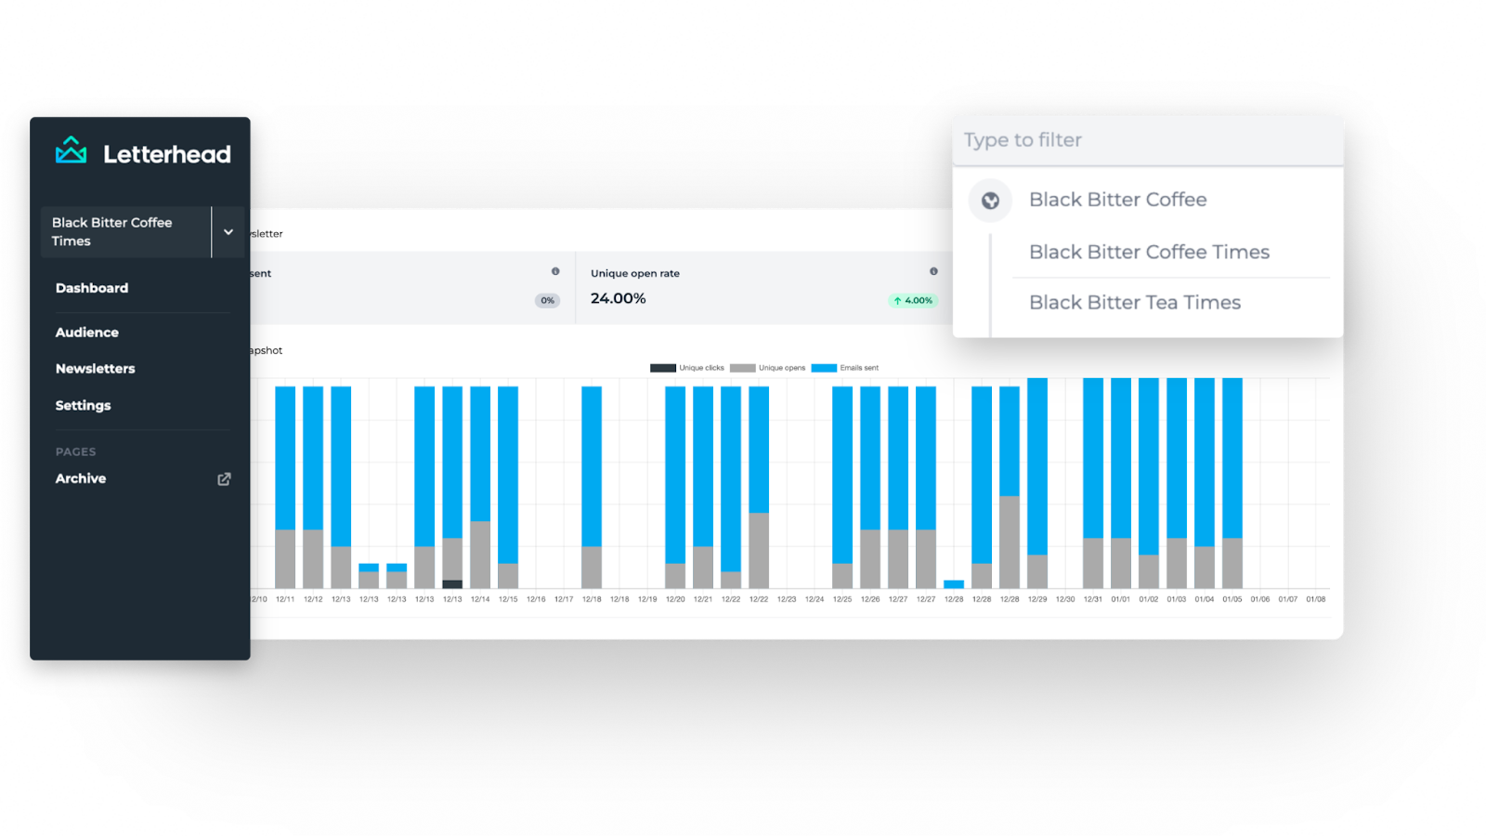Go to the Audience section
Screen dimensions: 1486x836
tap(87, 333)
